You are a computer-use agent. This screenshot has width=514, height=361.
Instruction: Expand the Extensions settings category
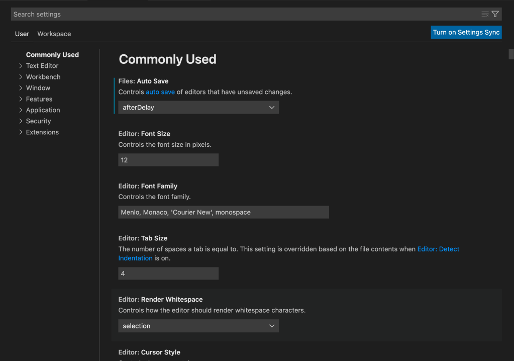point(42,132)
